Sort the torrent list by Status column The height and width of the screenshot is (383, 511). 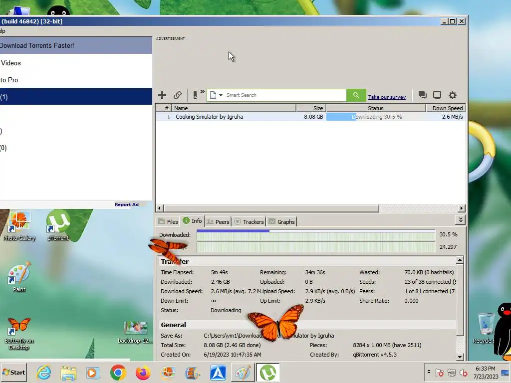(376, 108)
